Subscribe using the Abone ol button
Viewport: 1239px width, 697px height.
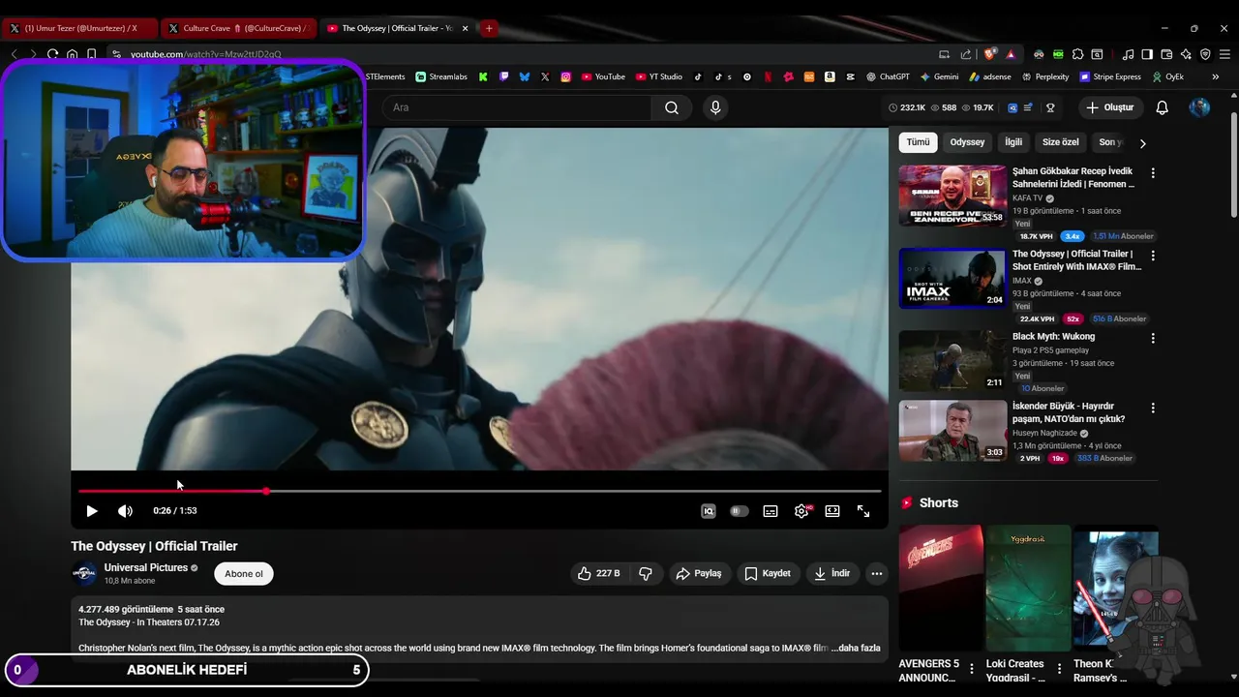[244, 574]
